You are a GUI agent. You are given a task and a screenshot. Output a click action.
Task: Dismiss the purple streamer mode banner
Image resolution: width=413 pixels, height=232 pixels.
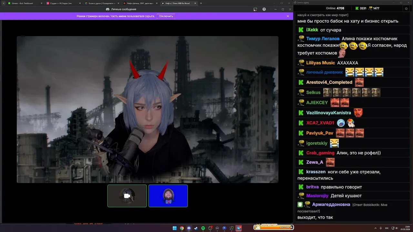pos(288,16)
